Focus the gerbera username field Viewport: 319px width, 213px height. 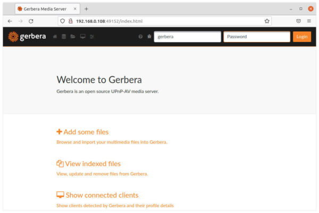pyautogui.click(x=187, y=37)
